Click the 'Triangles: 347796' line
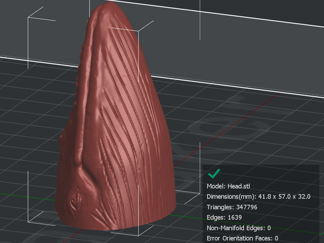Viewport: 324px width, 243px height. pos(232,207)
